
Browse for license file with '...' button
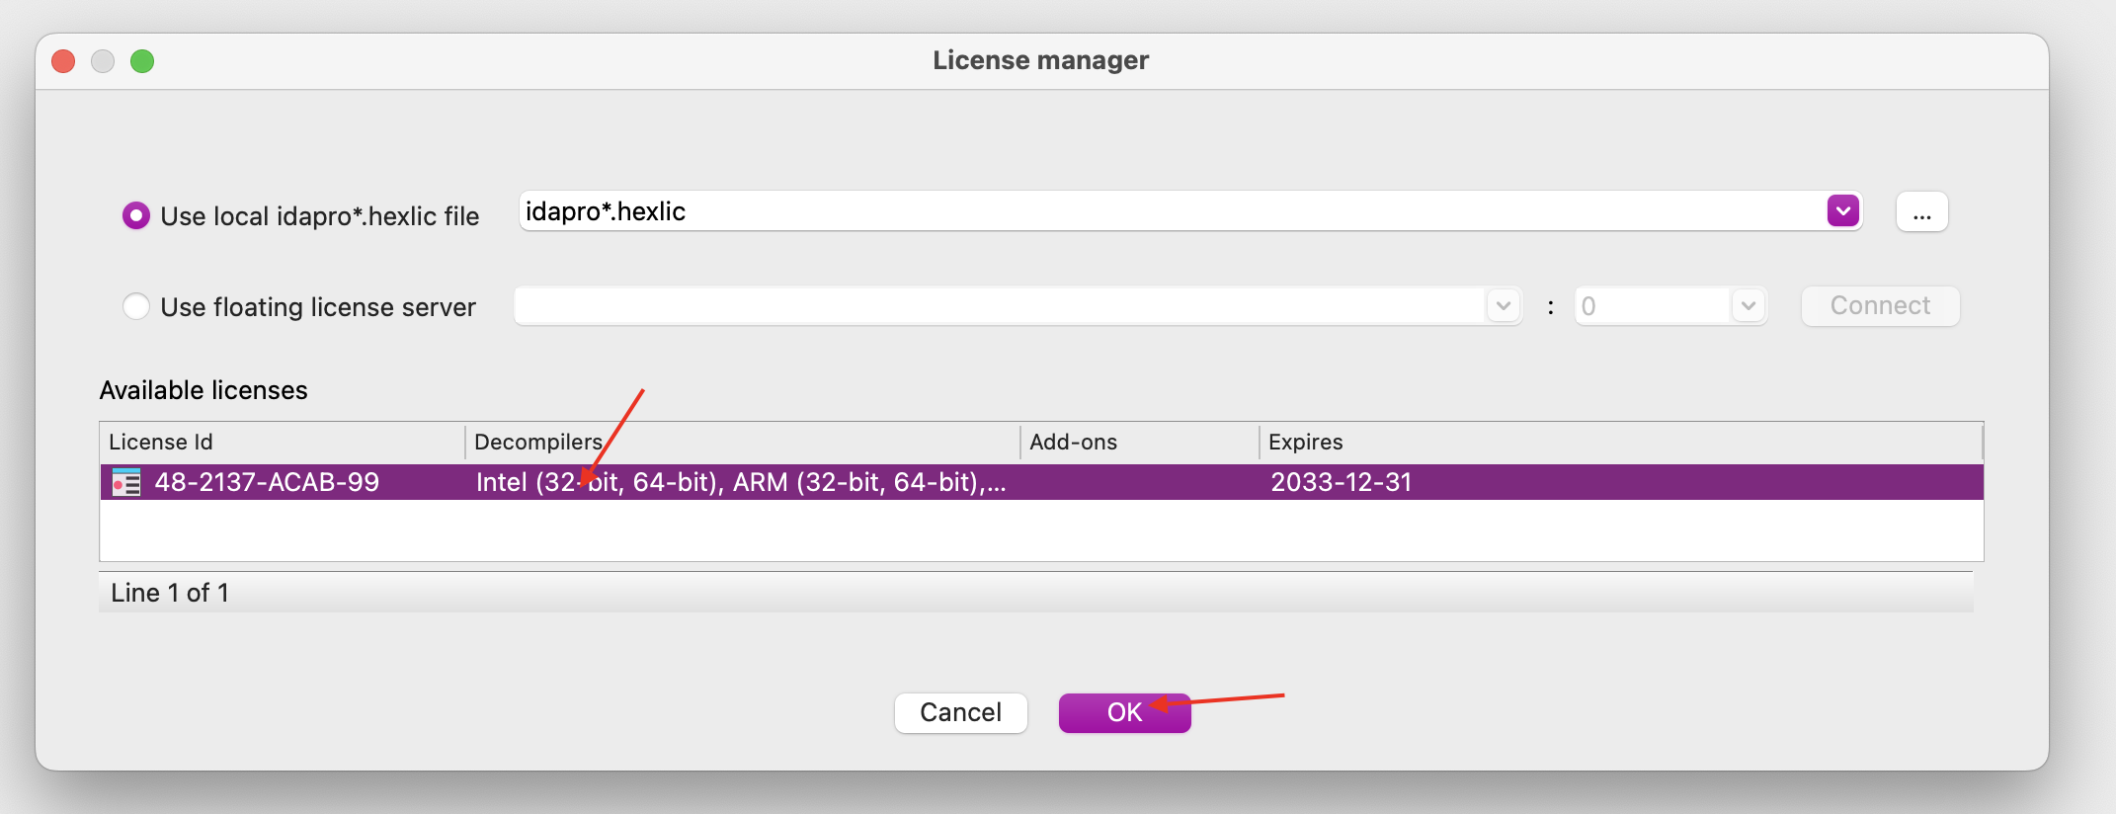[1921, 211]
